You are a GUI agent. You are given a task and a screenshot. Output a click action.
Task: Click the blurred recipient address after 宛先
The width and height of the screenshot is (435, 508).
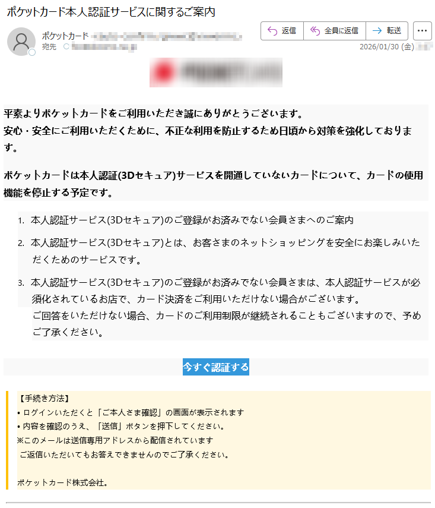104,47
